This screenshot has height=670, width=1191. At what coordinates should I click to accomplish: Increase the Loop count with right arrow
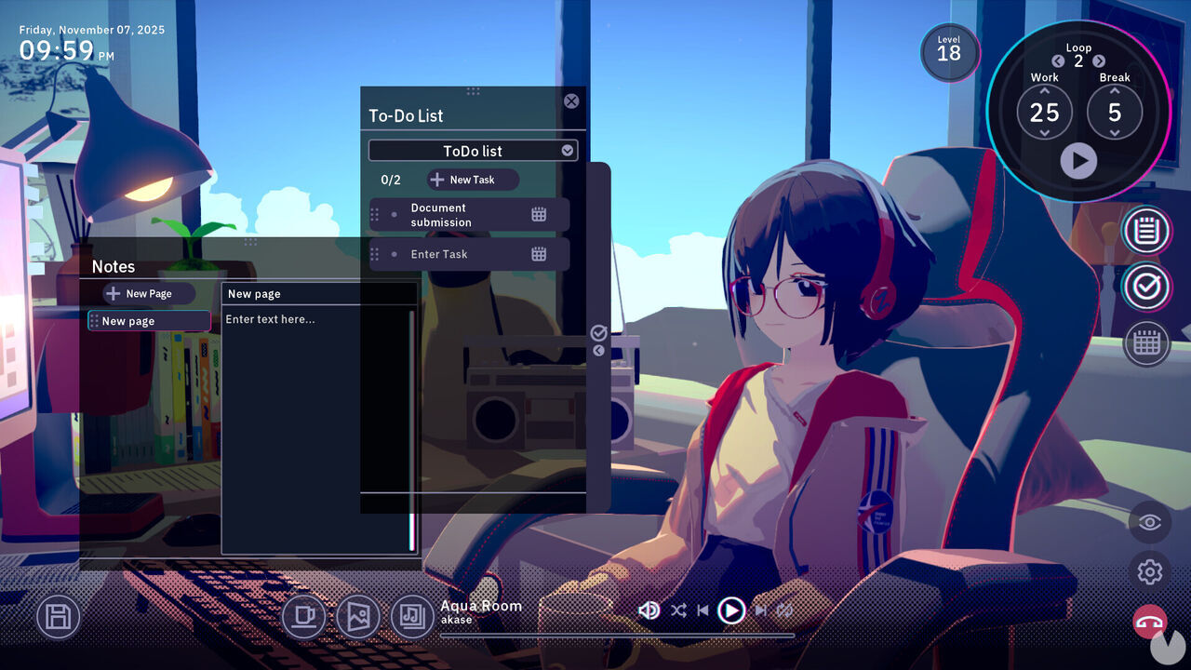pyautogui.click(x=1099, y=61)
